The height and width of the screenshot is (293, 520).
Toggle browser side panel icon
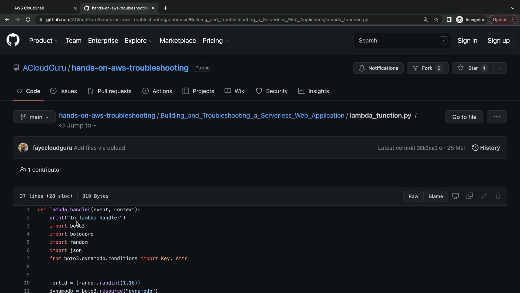tap(449, 20)
